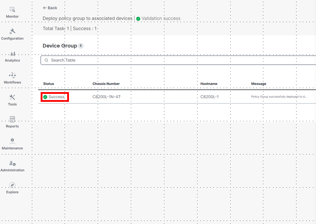Open the Tools sidebar icon

pos(12,97)
